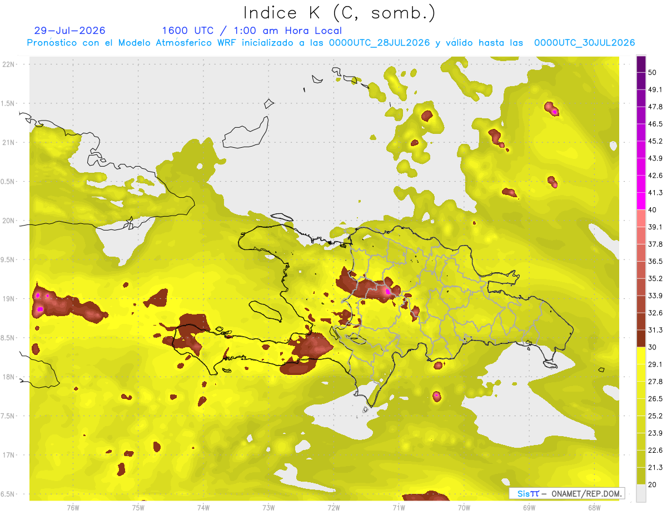Viewport: 667px width, 515px height.
Task: Click the '69W' longitude label
Action: coord(529,508)
